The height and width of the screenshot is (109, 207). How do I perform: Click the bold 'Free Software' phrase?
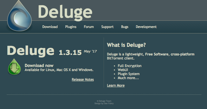click(157, 54)
